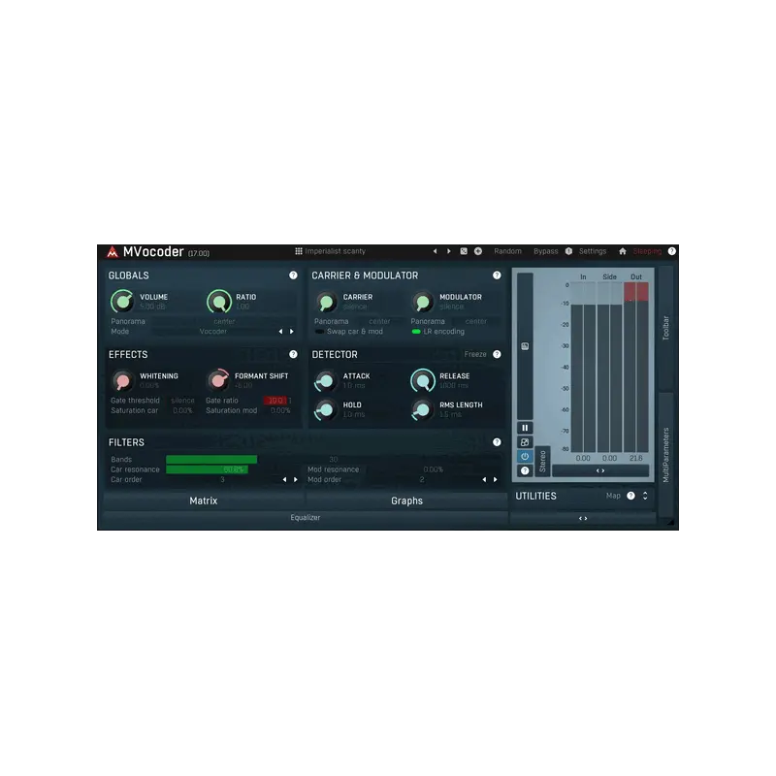
Task: Click the Hold knob
Action: 326,409
